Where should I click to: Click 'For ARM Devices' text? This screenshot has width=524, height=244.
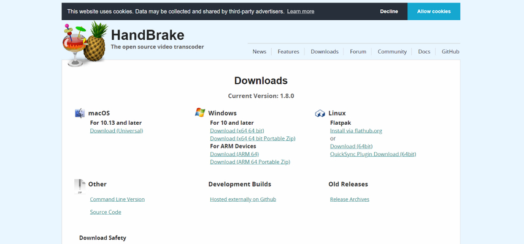tap(233, 146)
